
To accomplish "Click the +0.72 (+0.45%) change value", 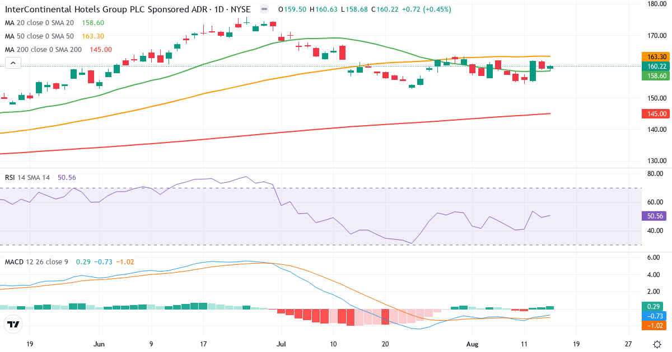I will click(x=427, y=9).
